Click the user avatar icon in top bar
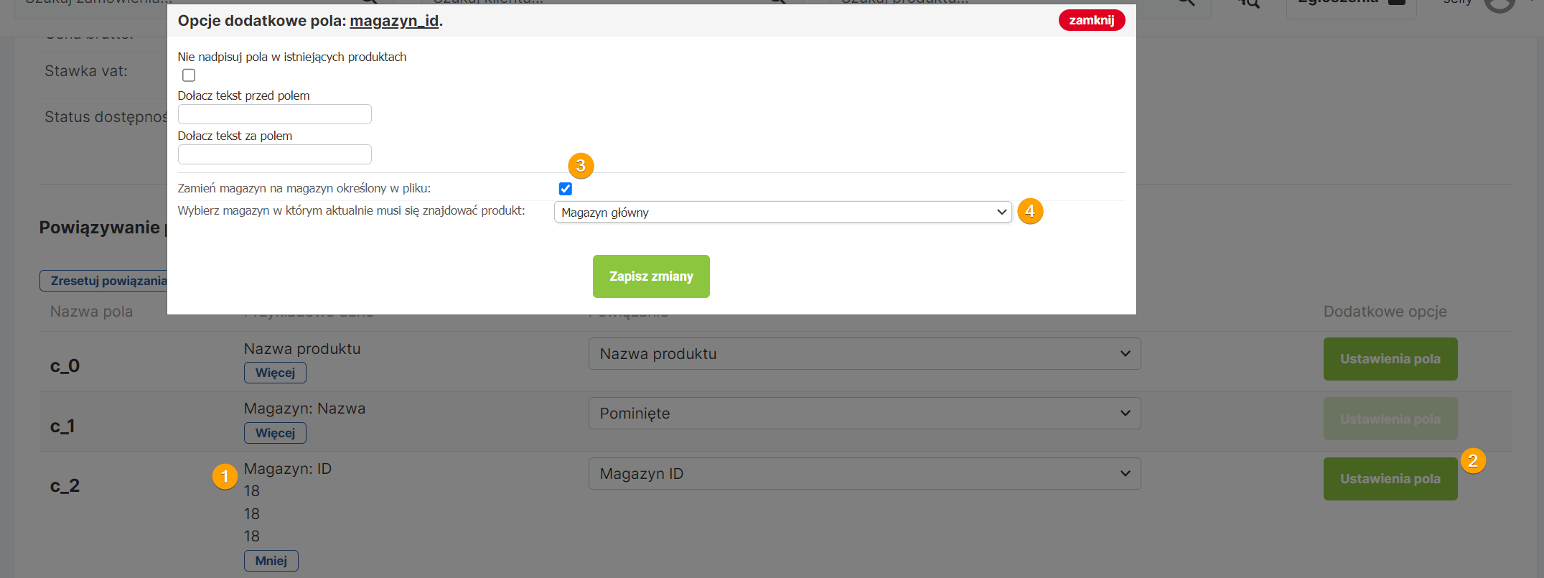 1499,4
